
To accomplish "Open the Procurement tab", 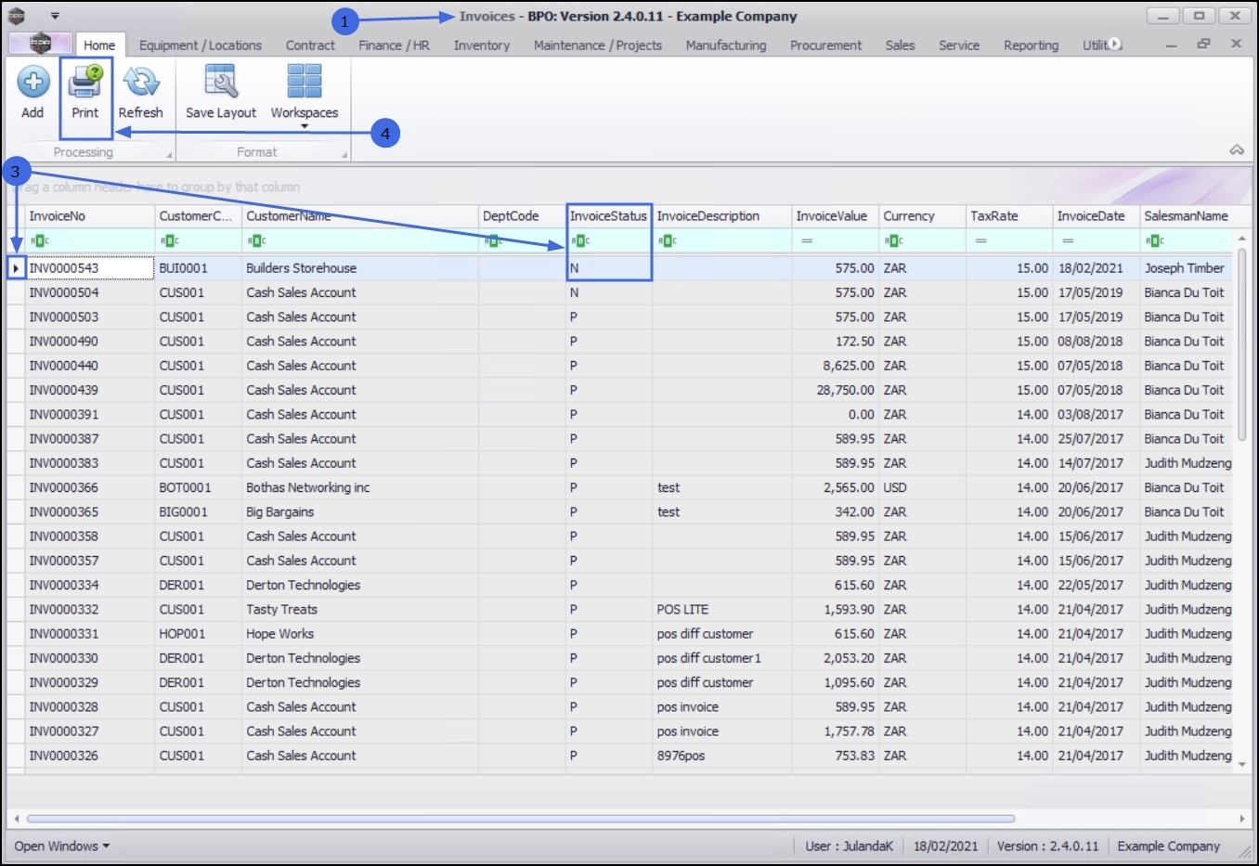I will [825, 45].
